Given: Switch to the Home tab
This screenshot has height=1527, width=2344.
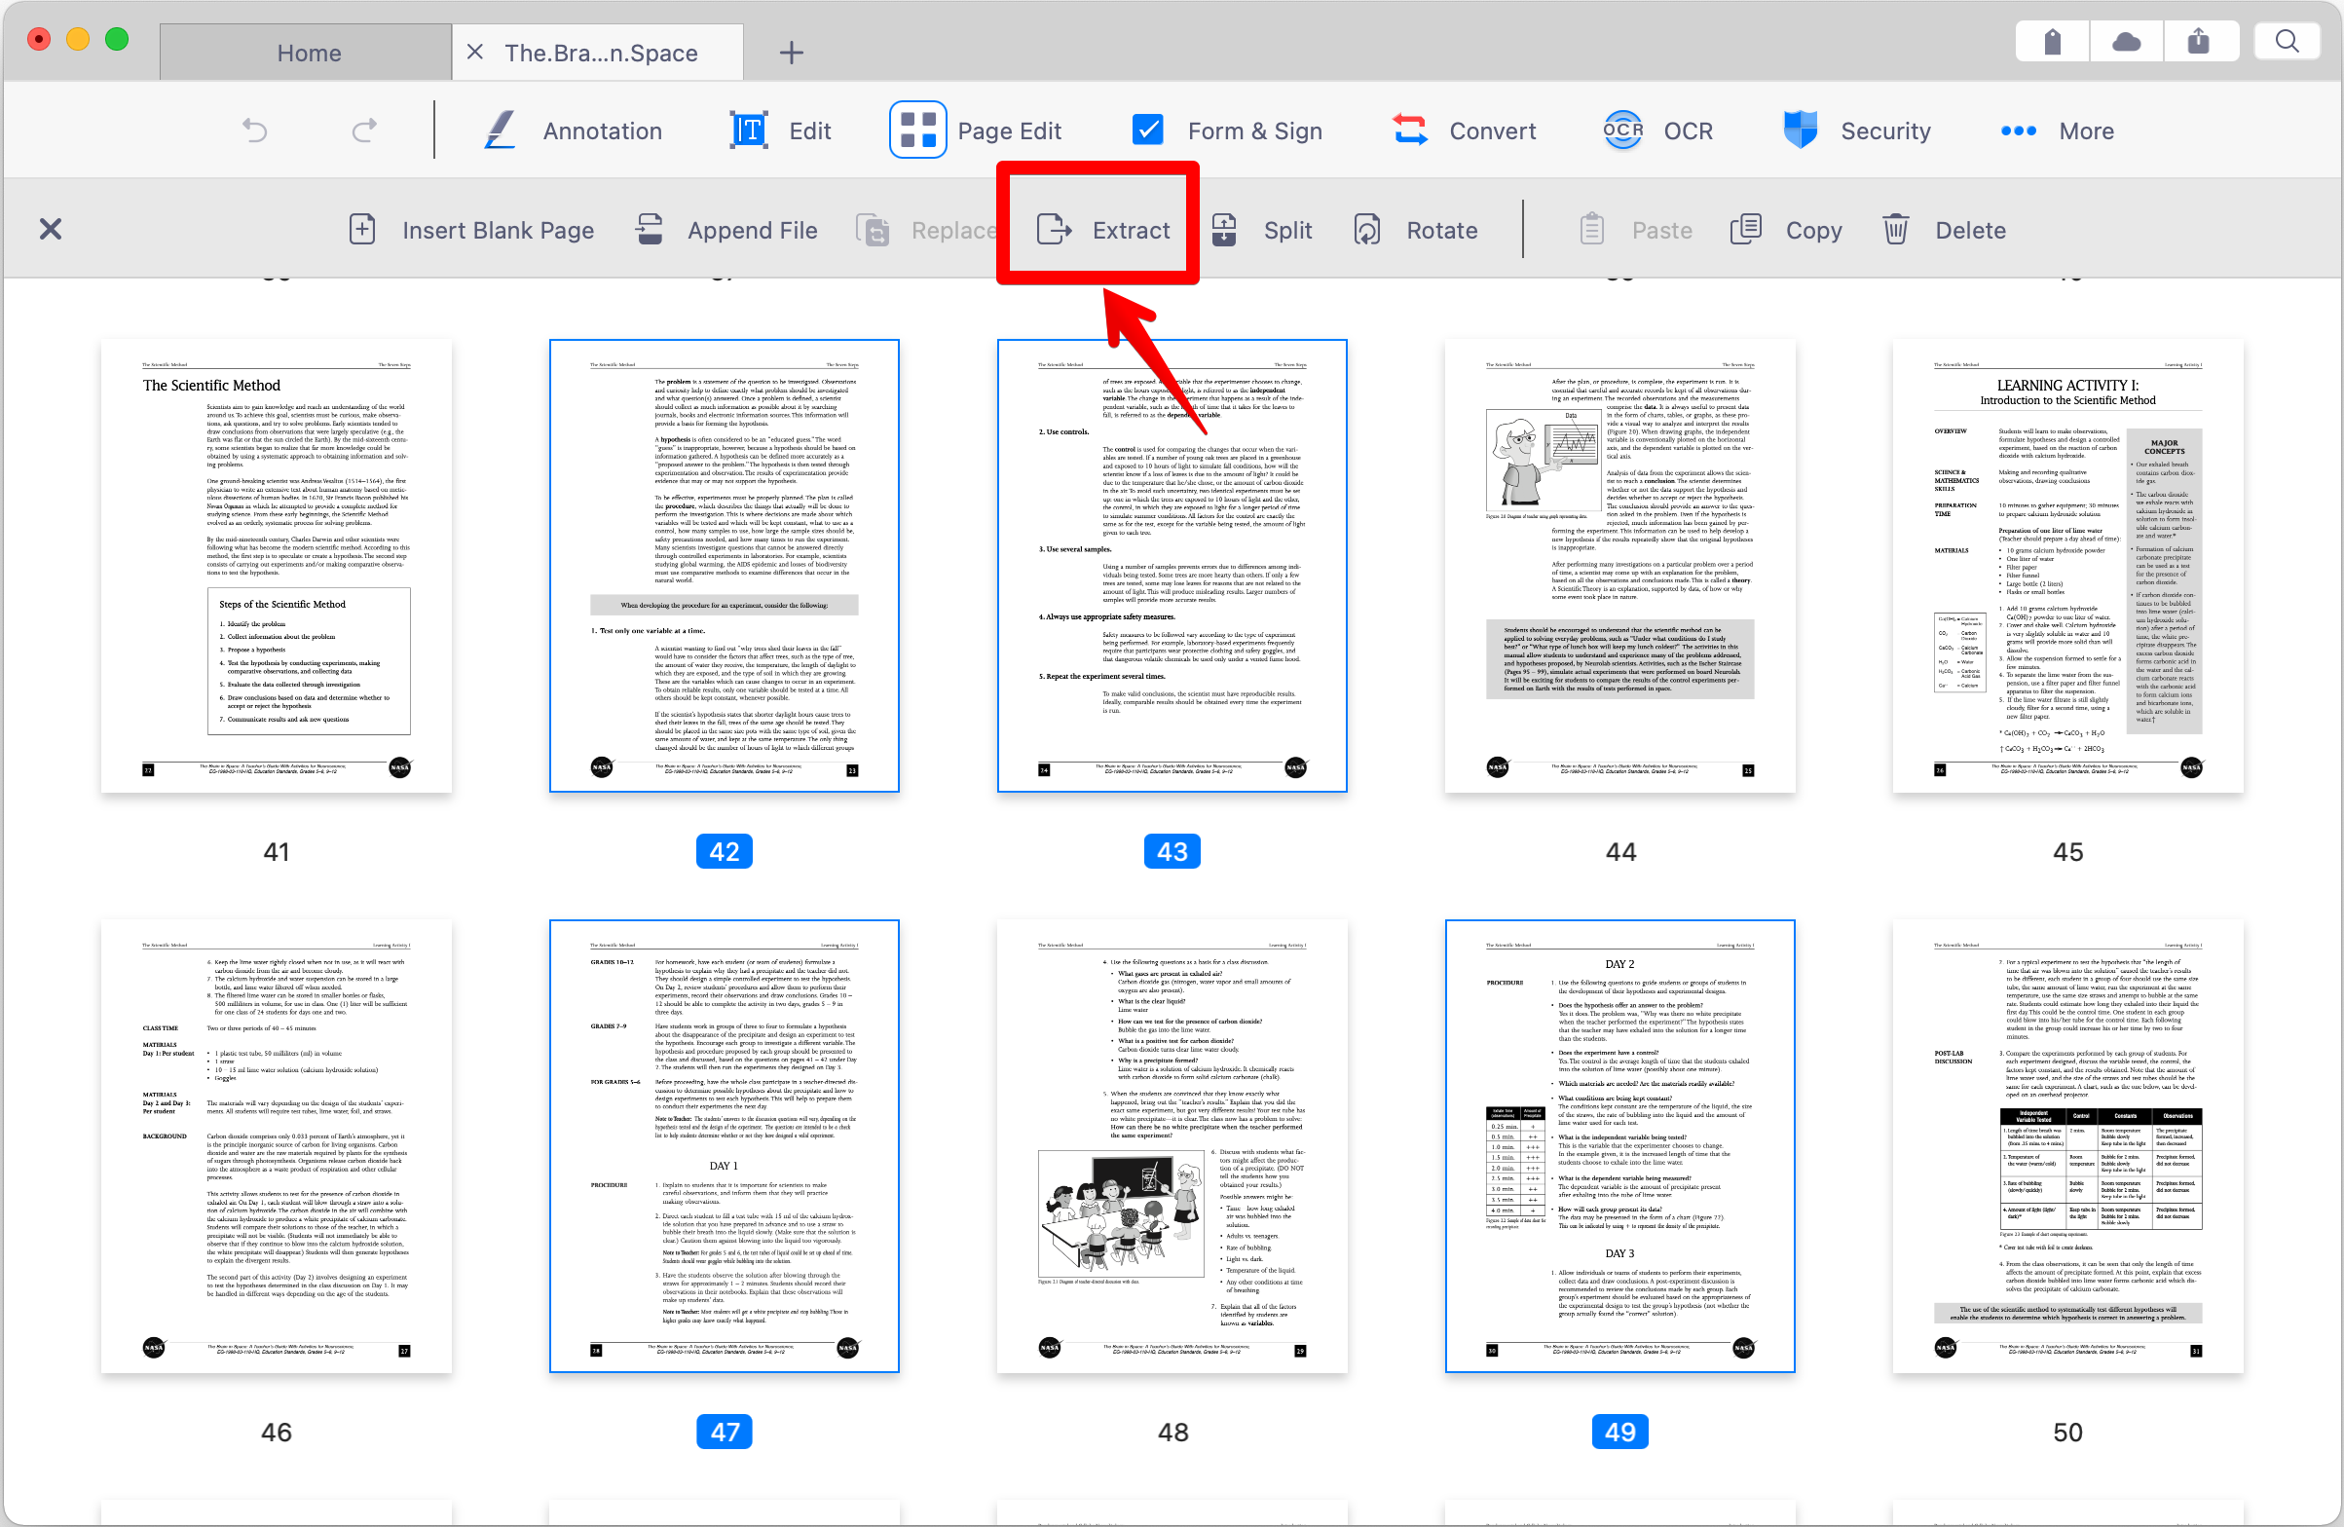Looking at the screenshot, I should pyautogui.click(x=309, y=54).
